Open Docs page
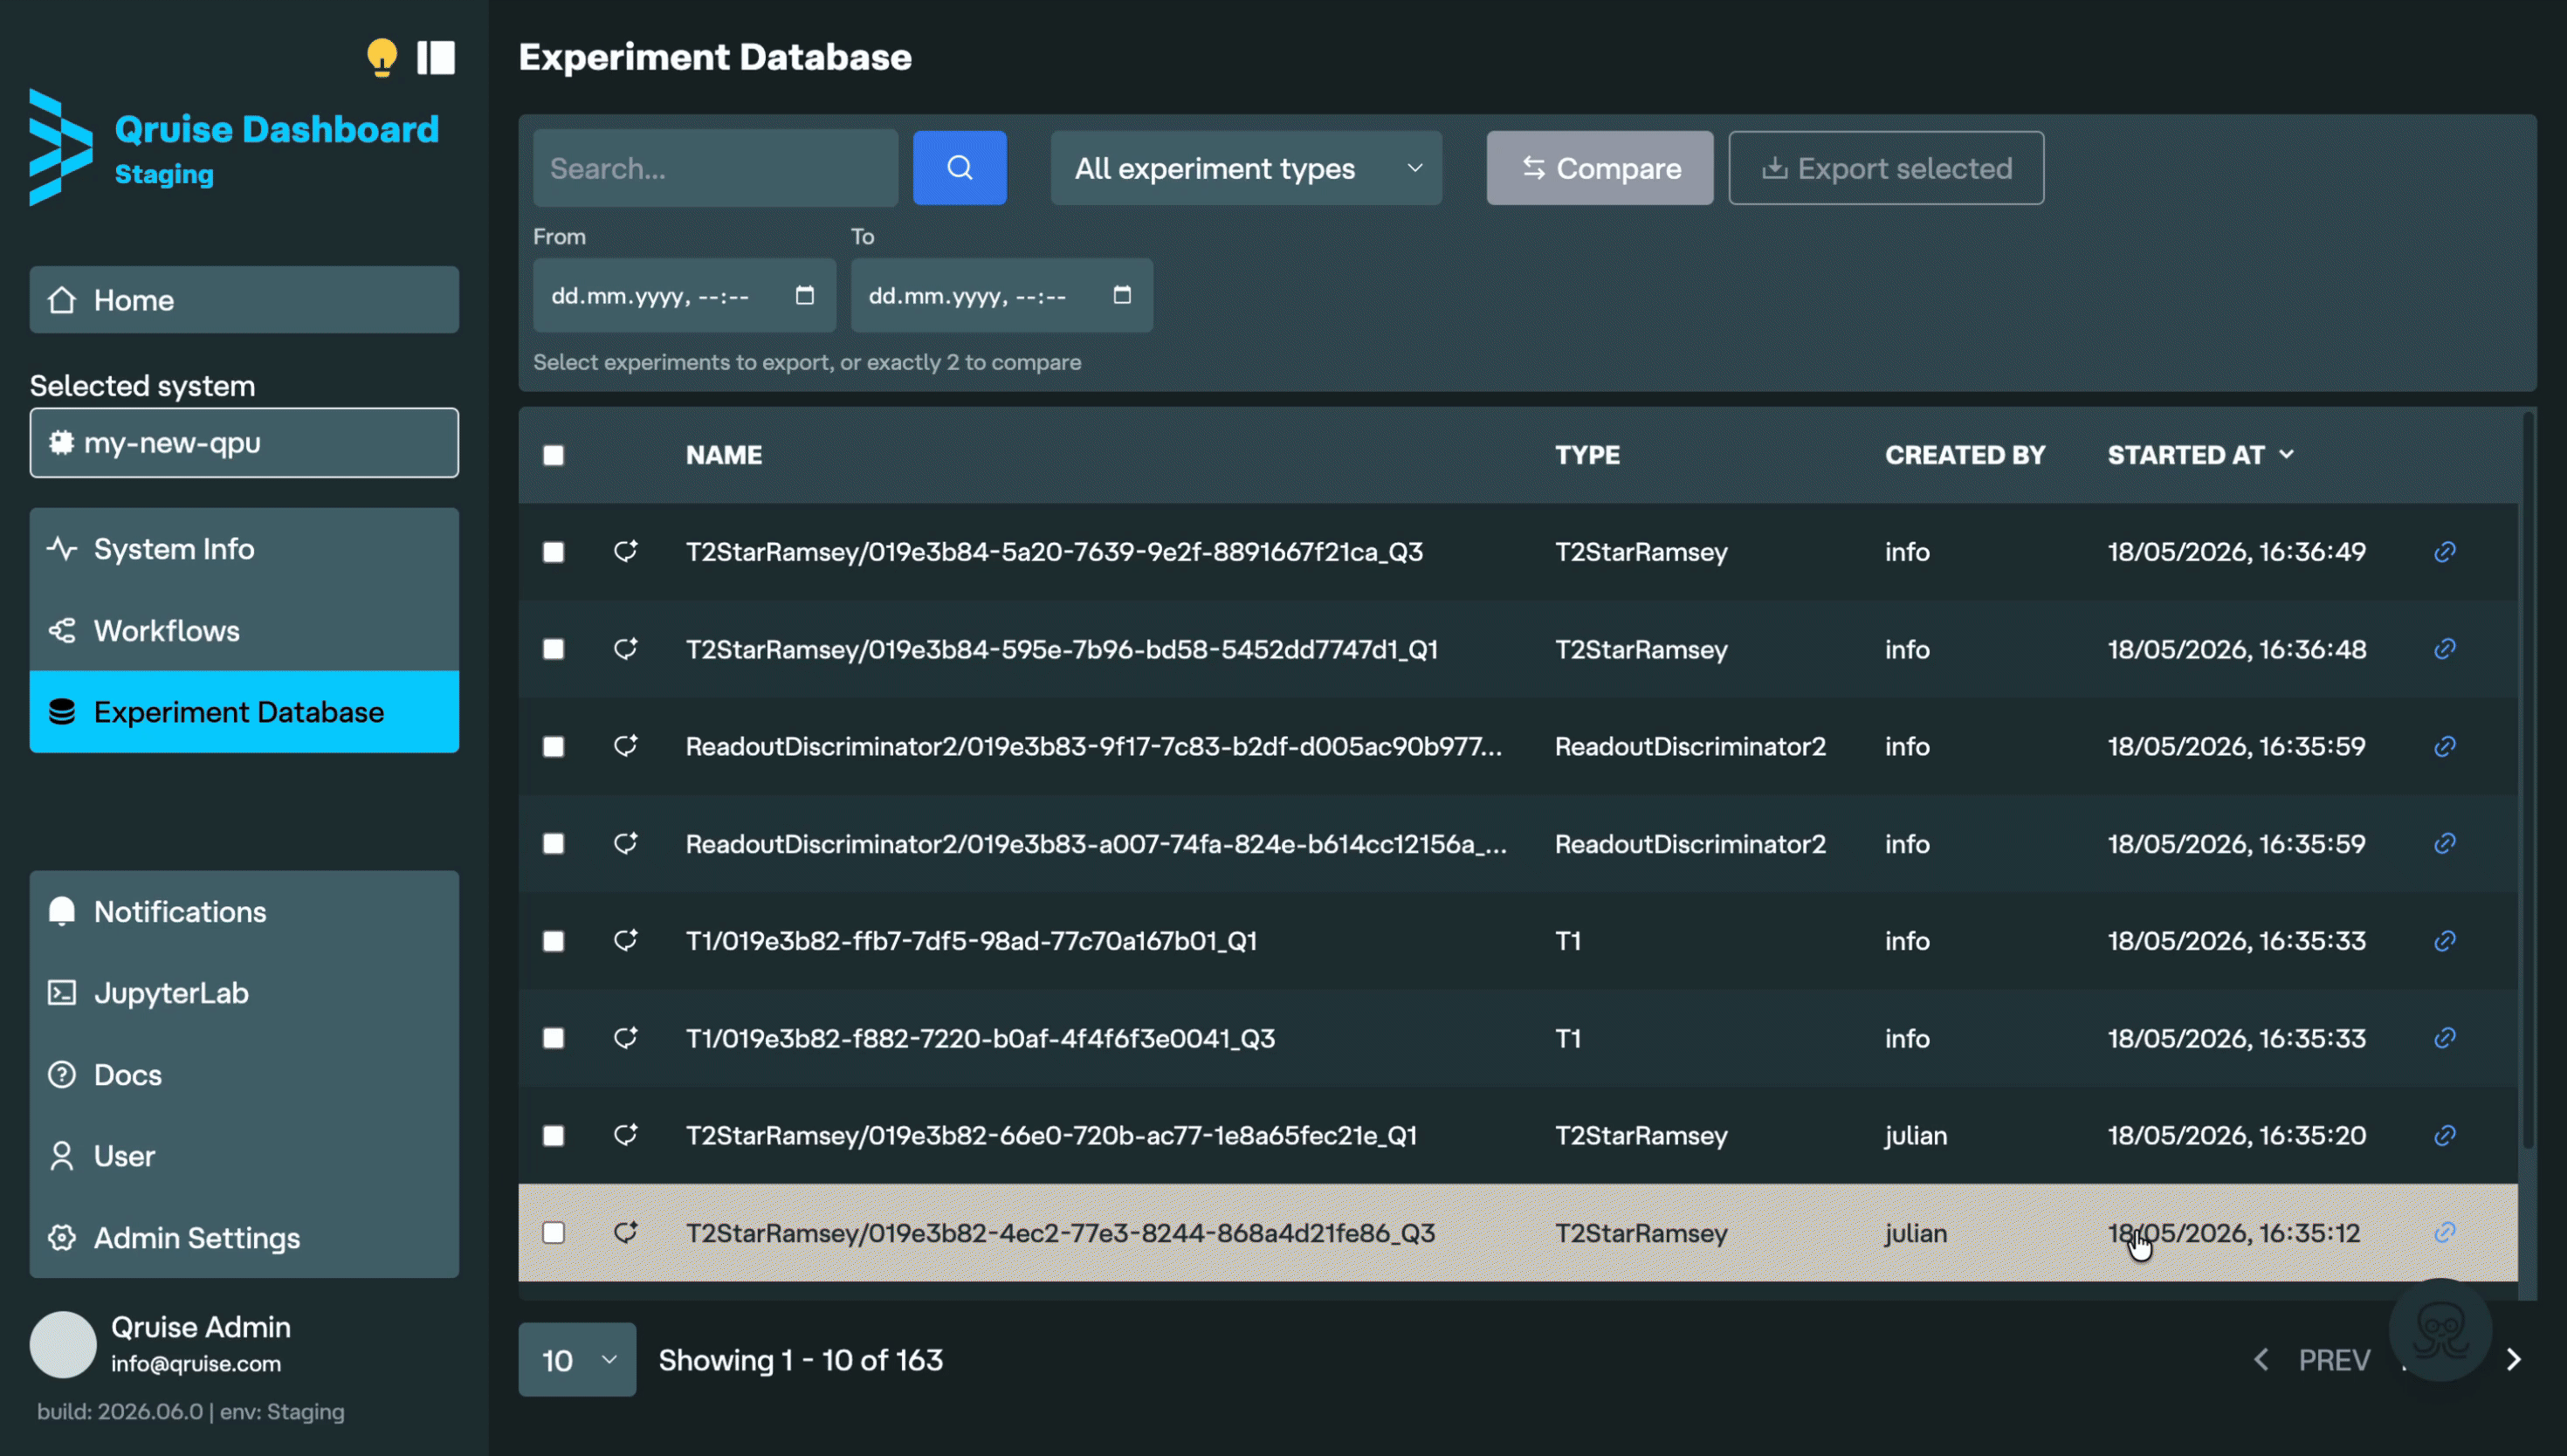The width and height of the screenshot is (2567, 1456). [x=244, y=1074]
